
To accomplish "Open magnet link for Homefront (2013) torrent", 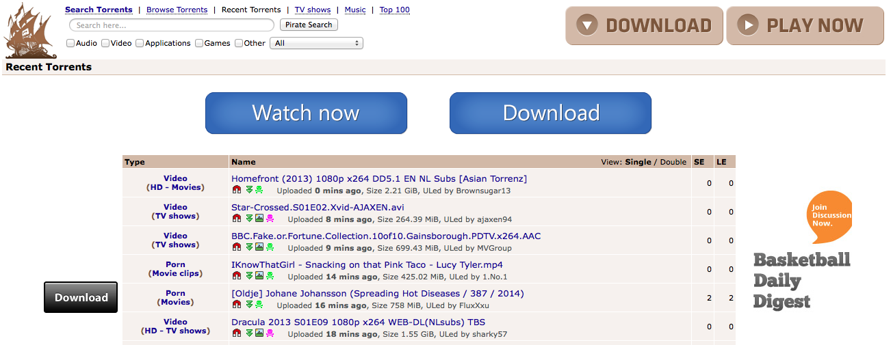I will coord(237,191).
